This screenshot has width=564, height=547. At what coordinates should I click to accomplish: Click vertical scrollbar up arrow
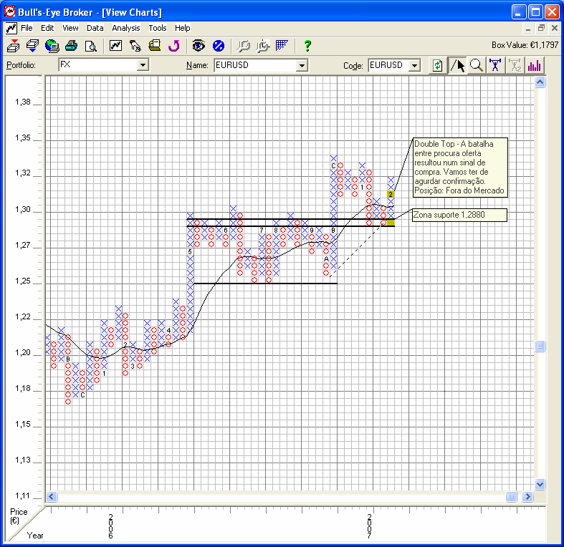click(x=540, y=82)
